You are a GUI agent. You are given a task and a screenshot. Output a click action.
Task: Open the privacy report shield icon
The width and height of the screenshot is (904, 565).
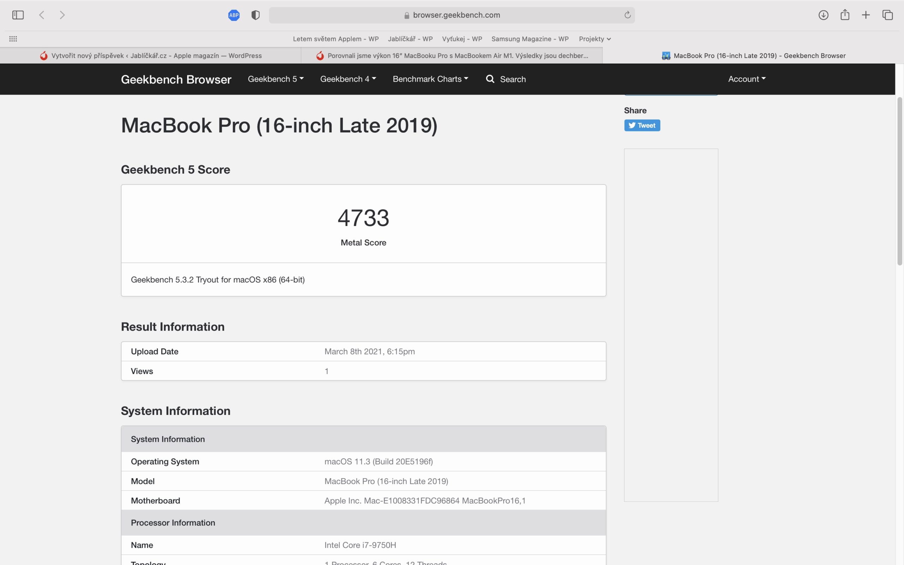pyautogui.click(x=256, y=15)
